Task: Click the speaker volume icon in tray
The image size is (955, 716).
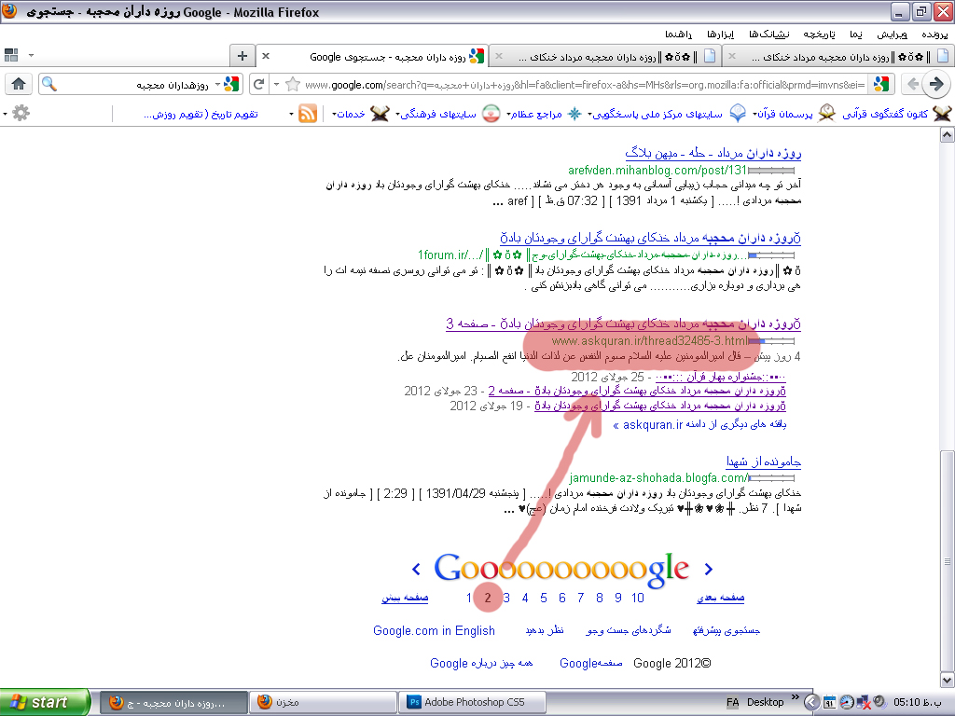Action: coord(879,701)
